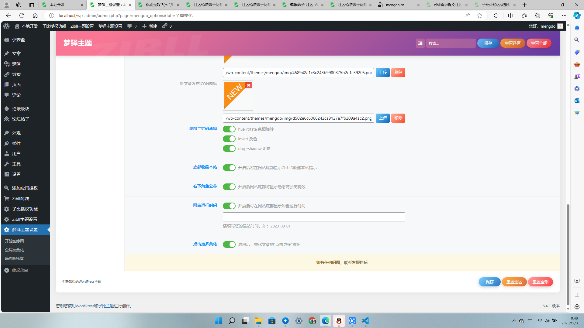Click 上传 button for NEW icon path
Screen dimensions: 584x328
[382, 118]
